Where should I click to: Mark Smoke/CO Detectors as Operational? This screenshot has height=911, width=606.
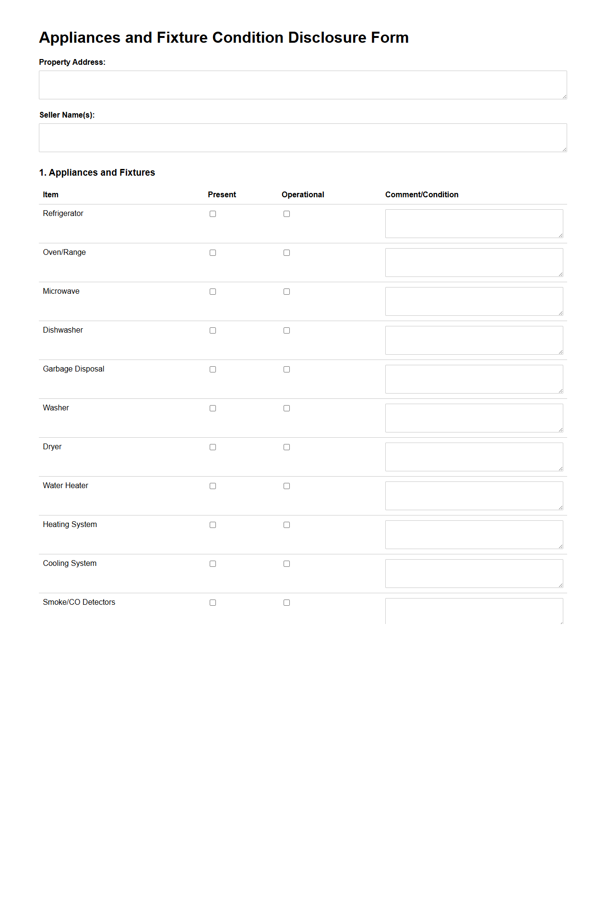(x=287, y=602)
